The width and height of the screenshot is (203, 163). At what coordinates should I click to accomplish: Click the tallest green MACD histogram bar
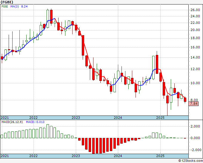click(48, 131)
